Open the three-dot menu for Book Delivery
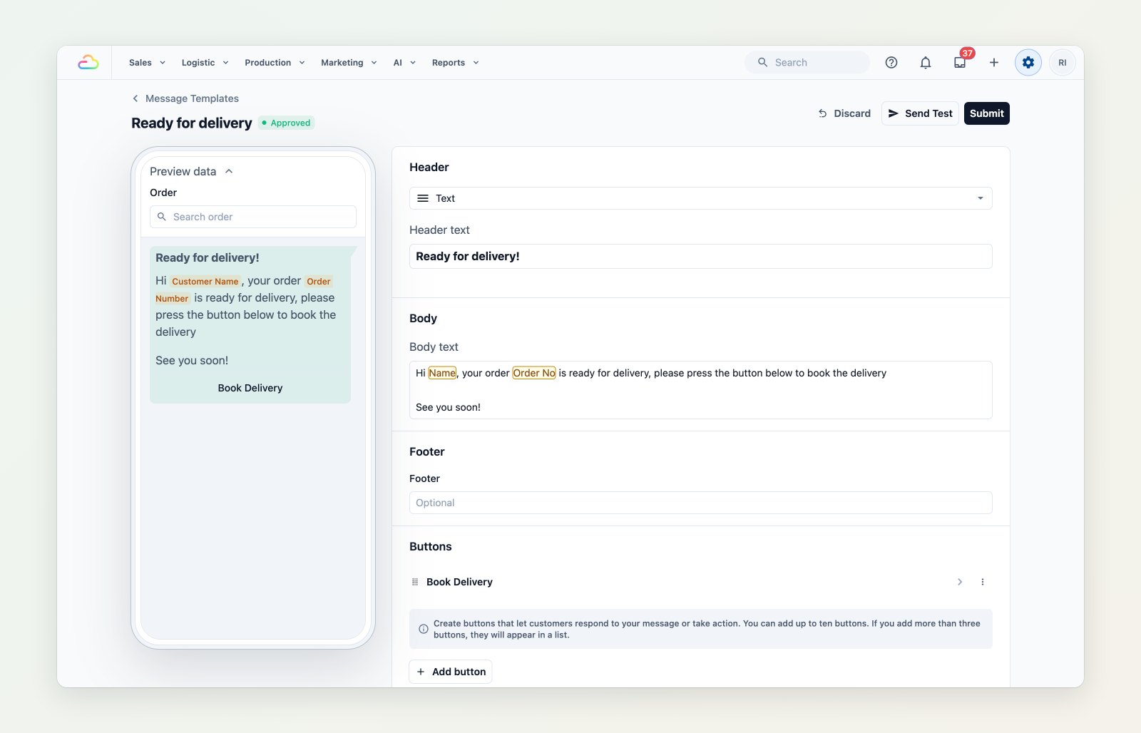The width and height of the screenshot is (1141, 733). pyautogui.click(x=983, y=582)
